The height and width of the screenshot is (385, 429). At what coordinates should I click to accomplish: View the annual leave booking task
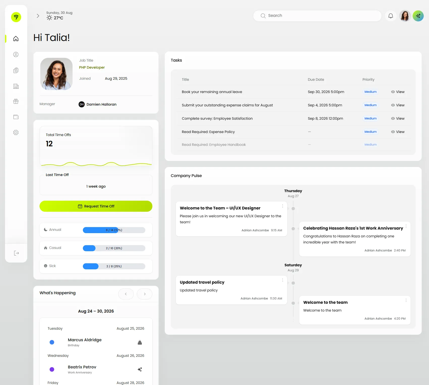(398, 92)
